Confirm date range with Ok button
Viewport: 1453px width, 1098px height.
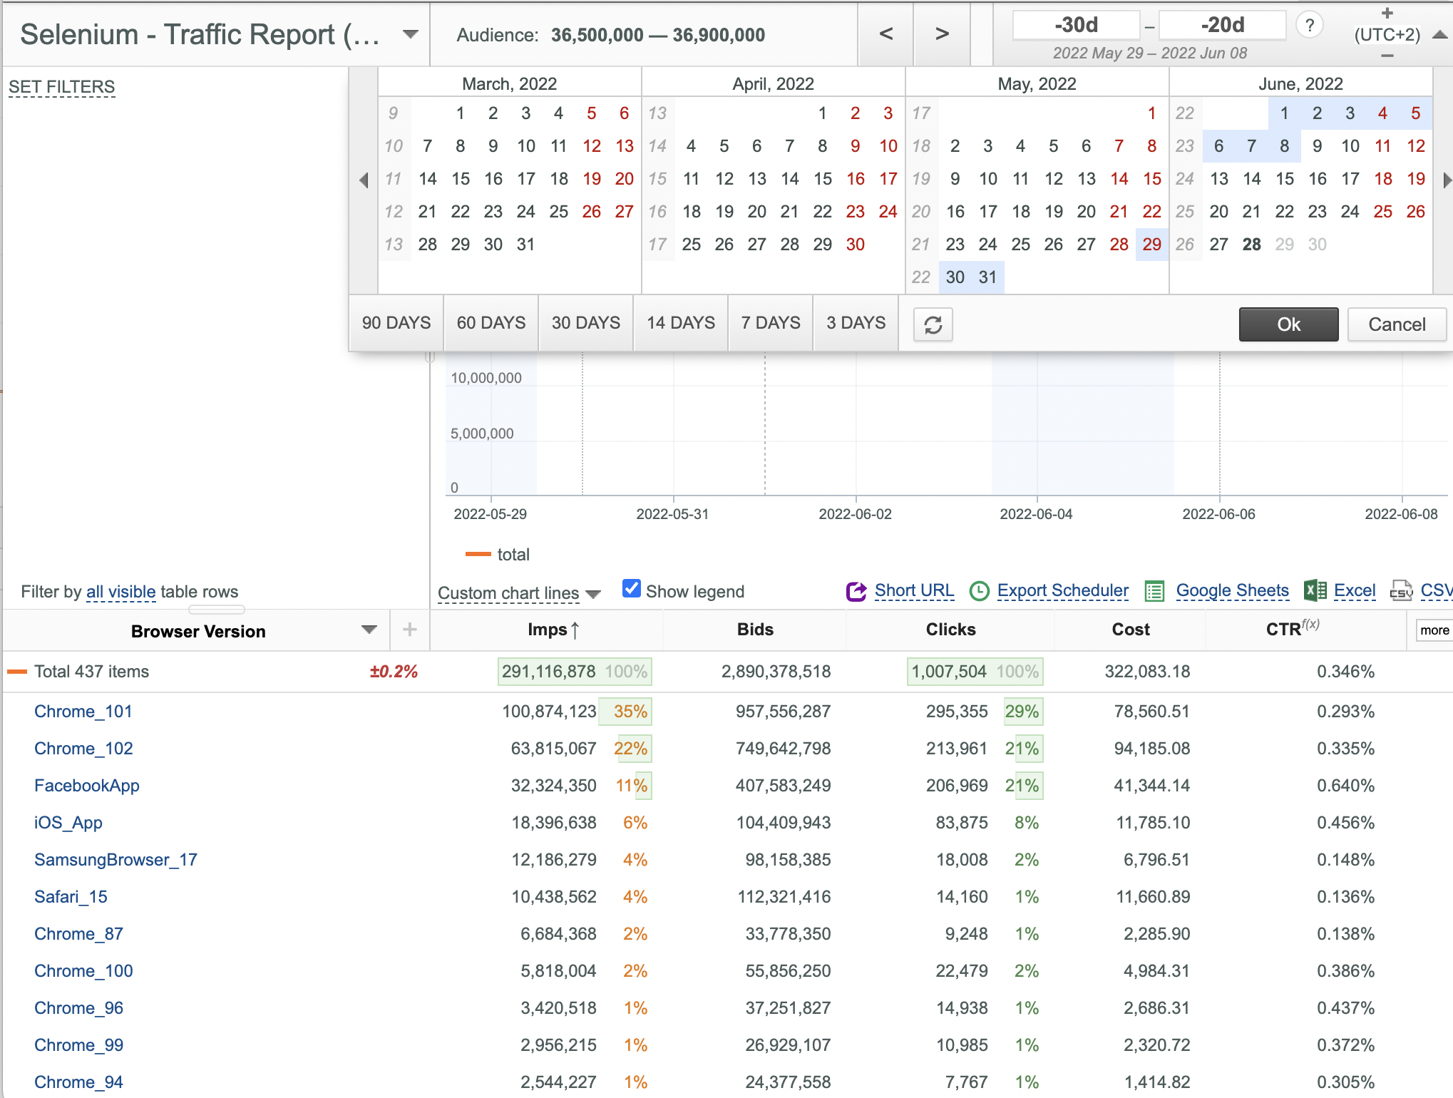point(1288,324)
